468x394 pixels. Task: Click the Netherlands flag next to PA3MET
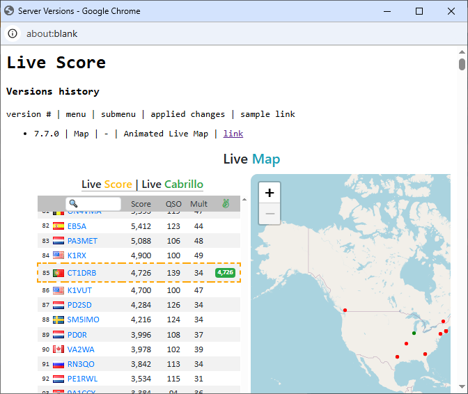58,241
